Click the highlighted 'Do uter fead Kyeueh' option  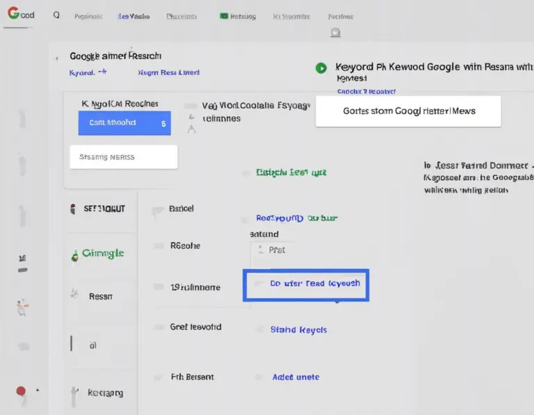306,285
